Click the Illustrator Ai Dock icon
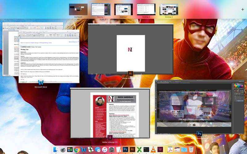The image size is (247, 154). (x=132, y=149)
